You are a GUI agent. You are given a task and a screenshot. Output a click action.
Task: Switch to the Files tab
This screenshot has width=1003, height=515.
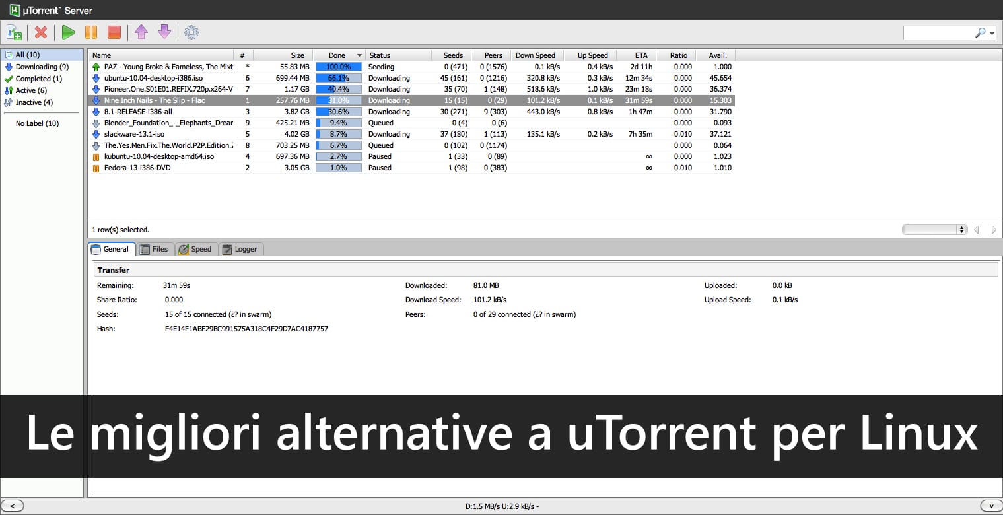pyautogui.click(x=155, y=249)
